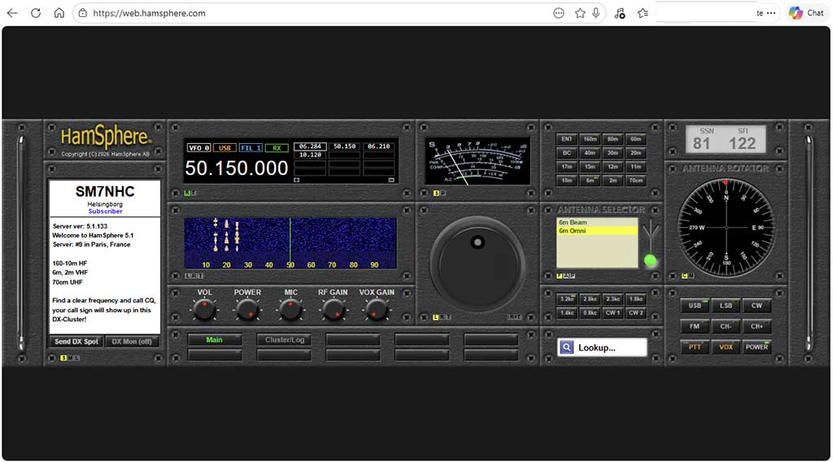Recall memory slot 06.284

(x=310, y=146)
